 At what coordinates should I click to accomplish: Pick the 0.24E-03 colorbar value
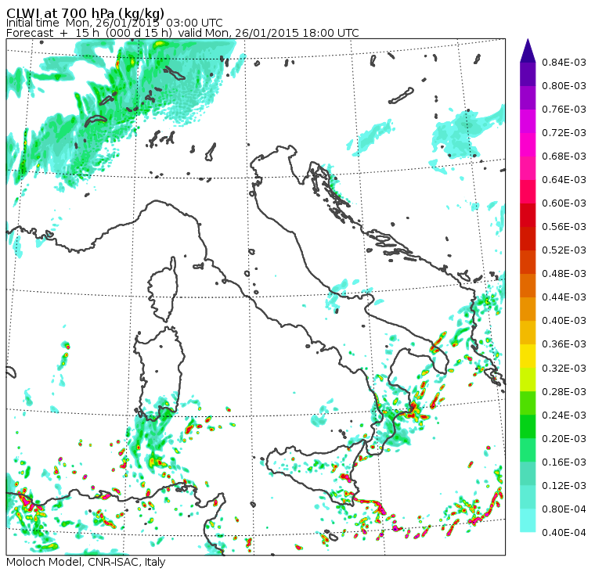[564, 416]
